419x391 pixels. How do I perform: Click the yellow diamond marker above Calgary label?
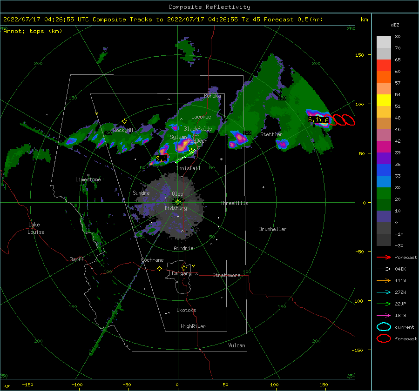point(184,268)
